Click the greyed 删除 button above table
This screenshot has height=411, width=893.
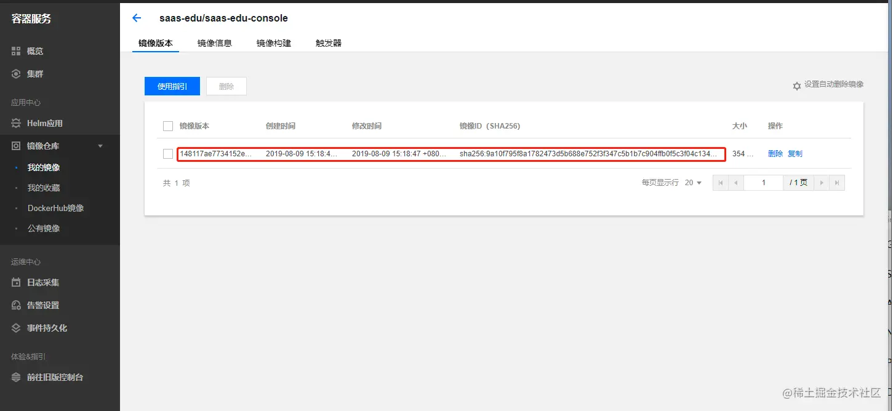pos(226,86)
